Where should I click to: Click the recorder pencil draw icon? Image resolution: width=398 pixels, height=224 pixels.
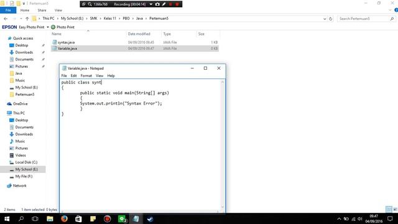[x=164, y=4]
